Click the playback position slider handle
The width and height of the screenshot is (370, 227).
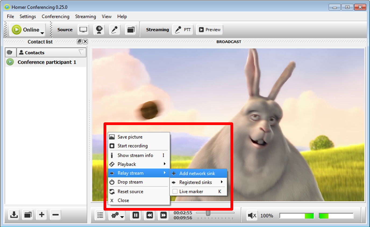tap(208, 213)
